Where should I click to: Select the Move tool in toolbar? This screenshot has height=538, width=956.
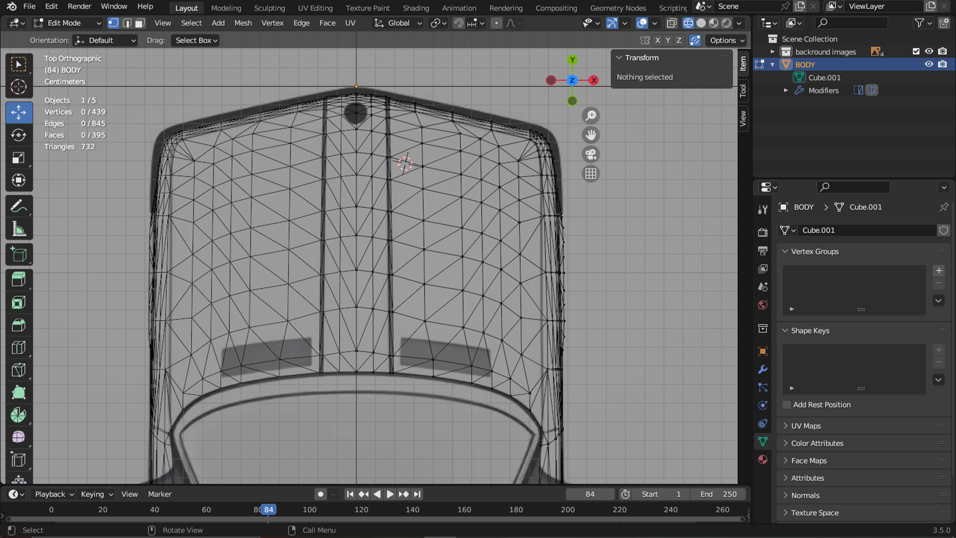coord(18,112)
